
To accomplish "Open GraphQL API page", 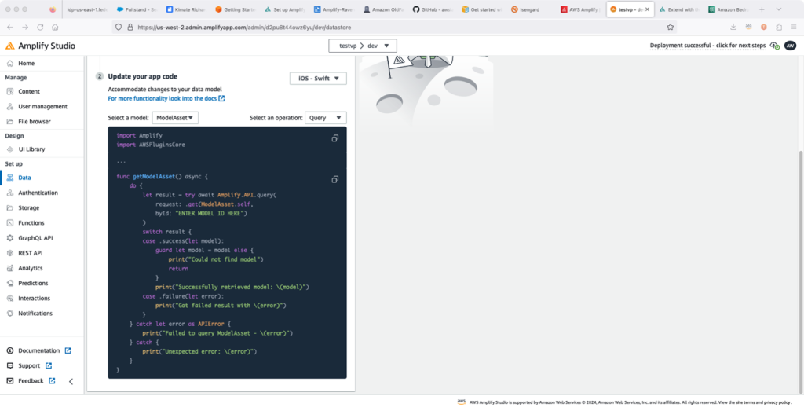I will coord(35,238).
